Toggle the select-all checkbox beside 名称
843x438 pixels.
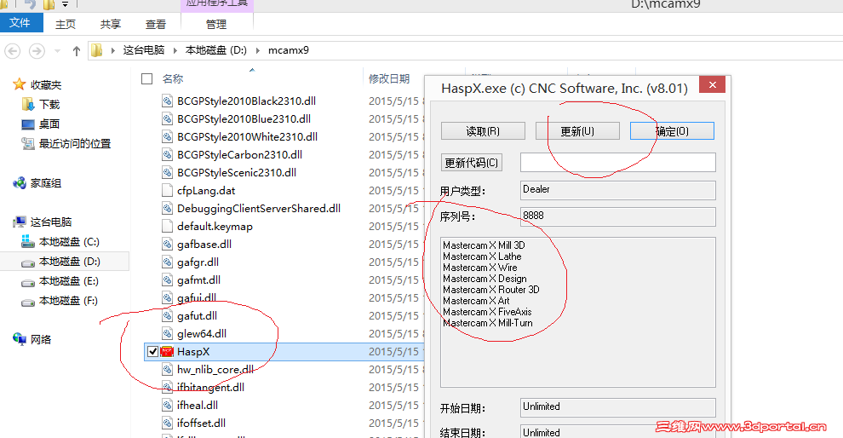click(146, 78)
